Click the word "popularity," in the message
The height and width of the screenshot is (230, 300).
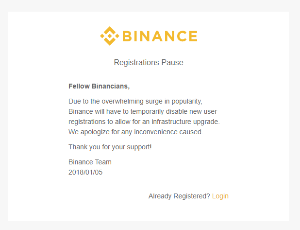coord(187,102)
